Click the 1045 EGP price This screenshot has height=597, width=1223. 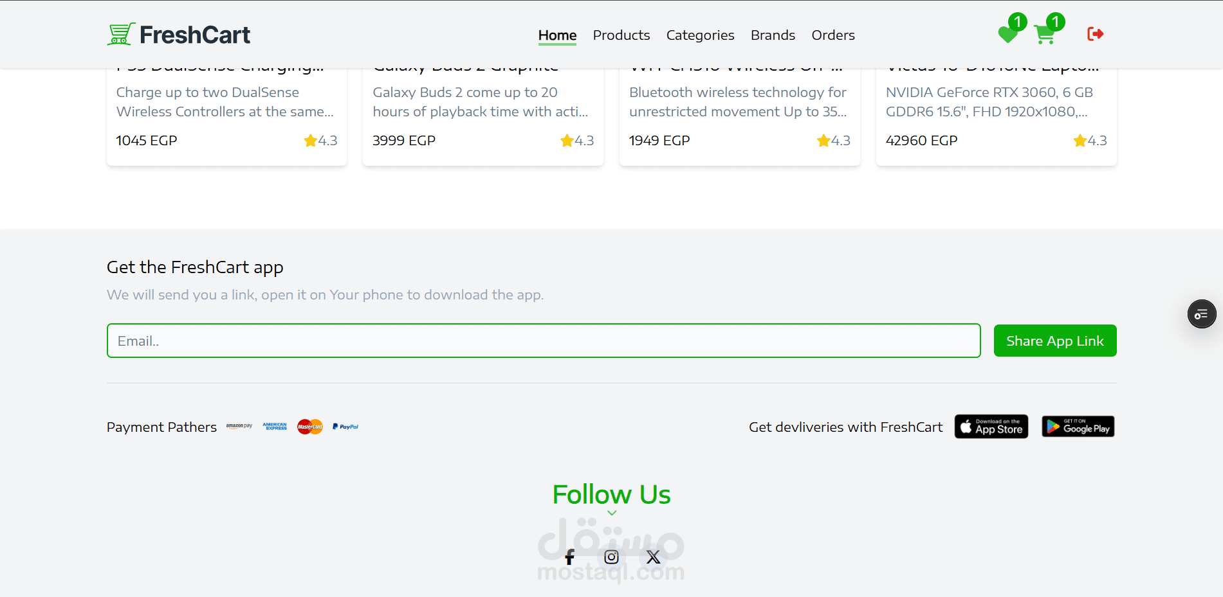coord(147,141)
